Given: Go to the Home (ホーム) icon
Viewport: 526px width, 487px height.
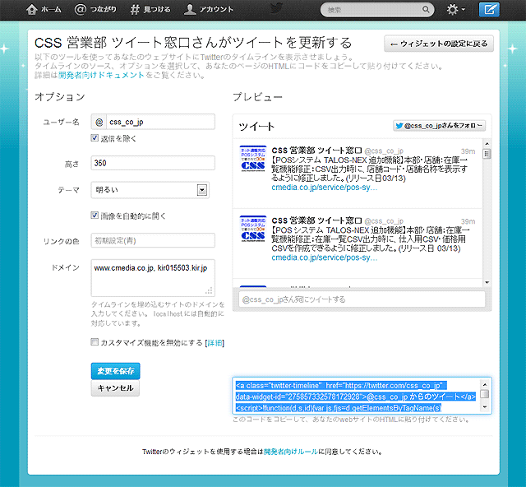Looking at the screenshot, I should [x=32, y=9].
